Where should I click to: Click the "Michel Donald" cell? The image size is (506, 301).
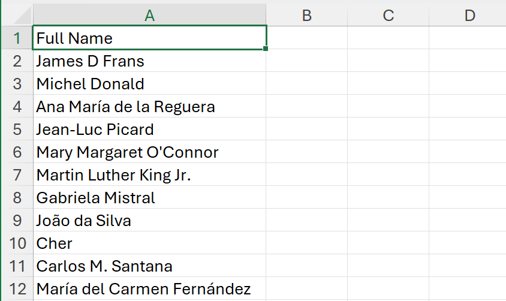pyautogui.click(x=149, y=84)
